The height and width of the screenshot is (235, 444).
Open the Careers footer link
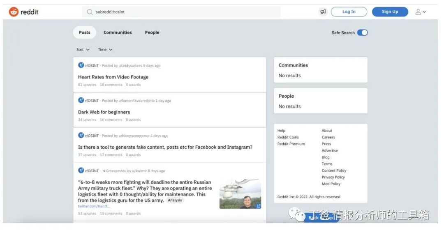pyautogui.click(x=328, y=137)
